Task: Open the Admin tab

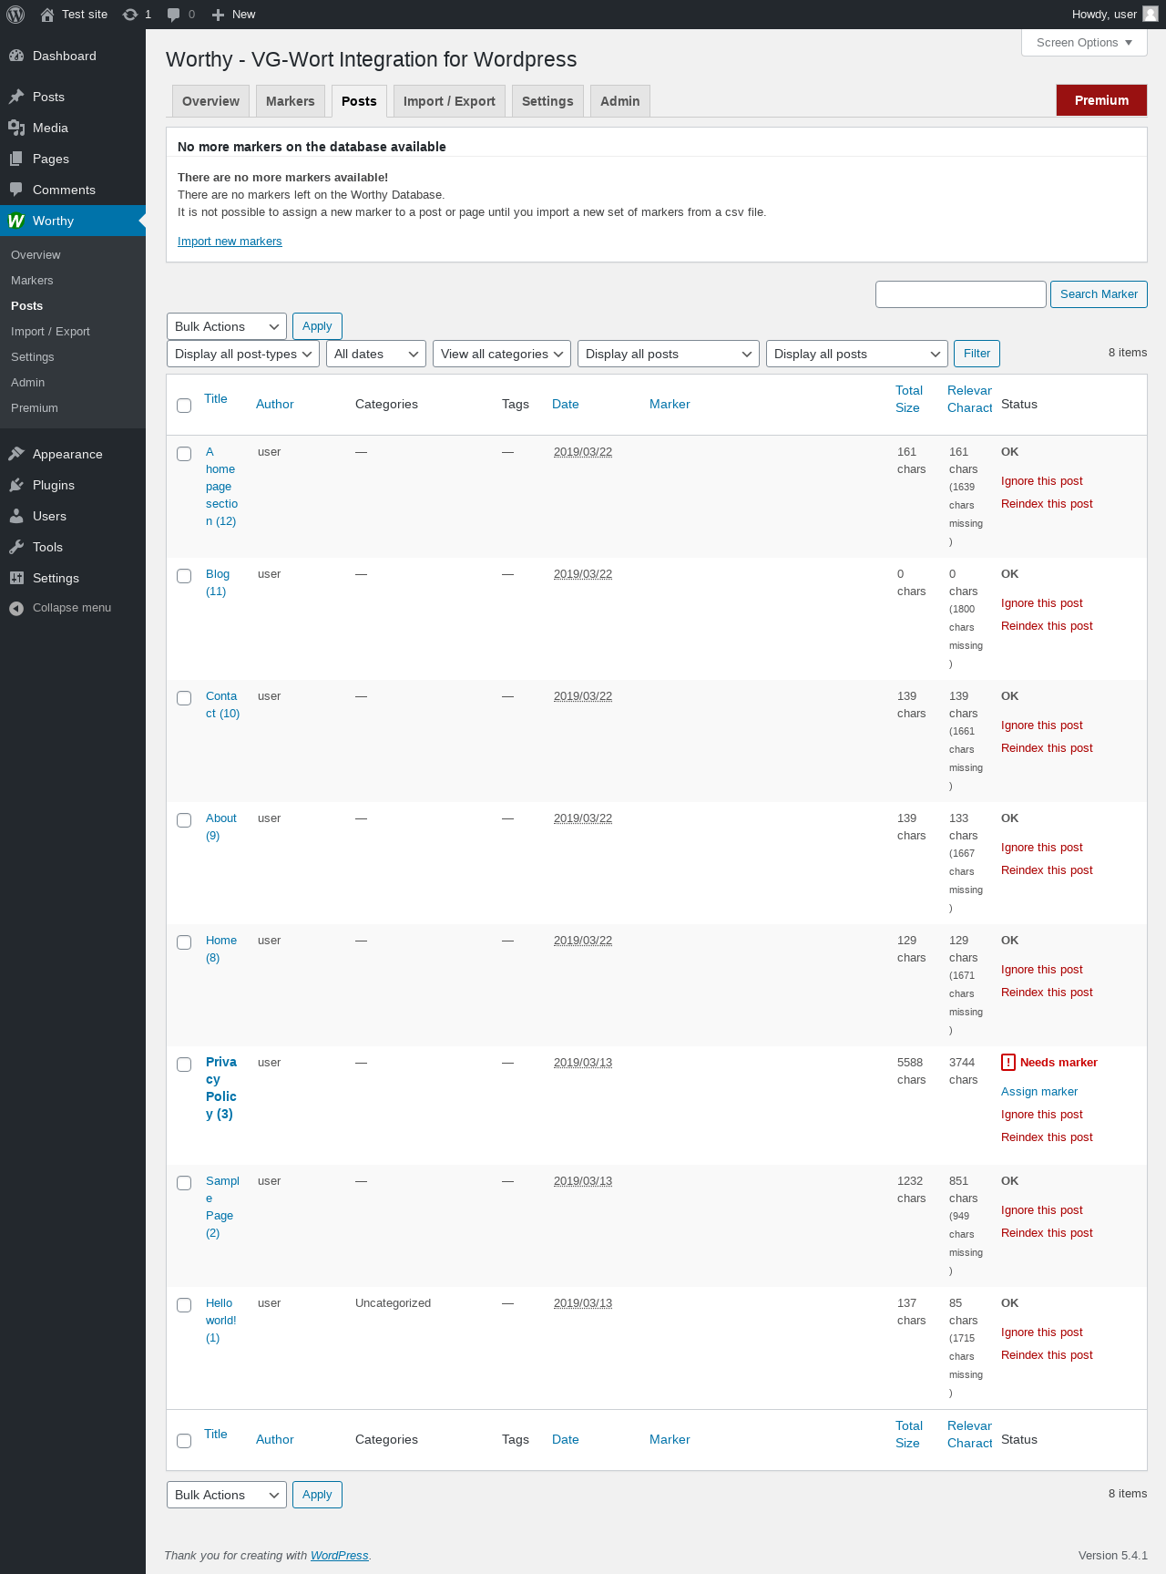Action: coord(619,101)
